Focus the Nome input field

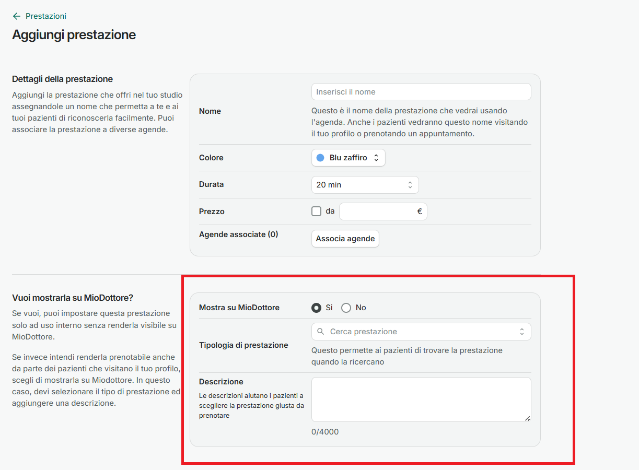point(421,92)
